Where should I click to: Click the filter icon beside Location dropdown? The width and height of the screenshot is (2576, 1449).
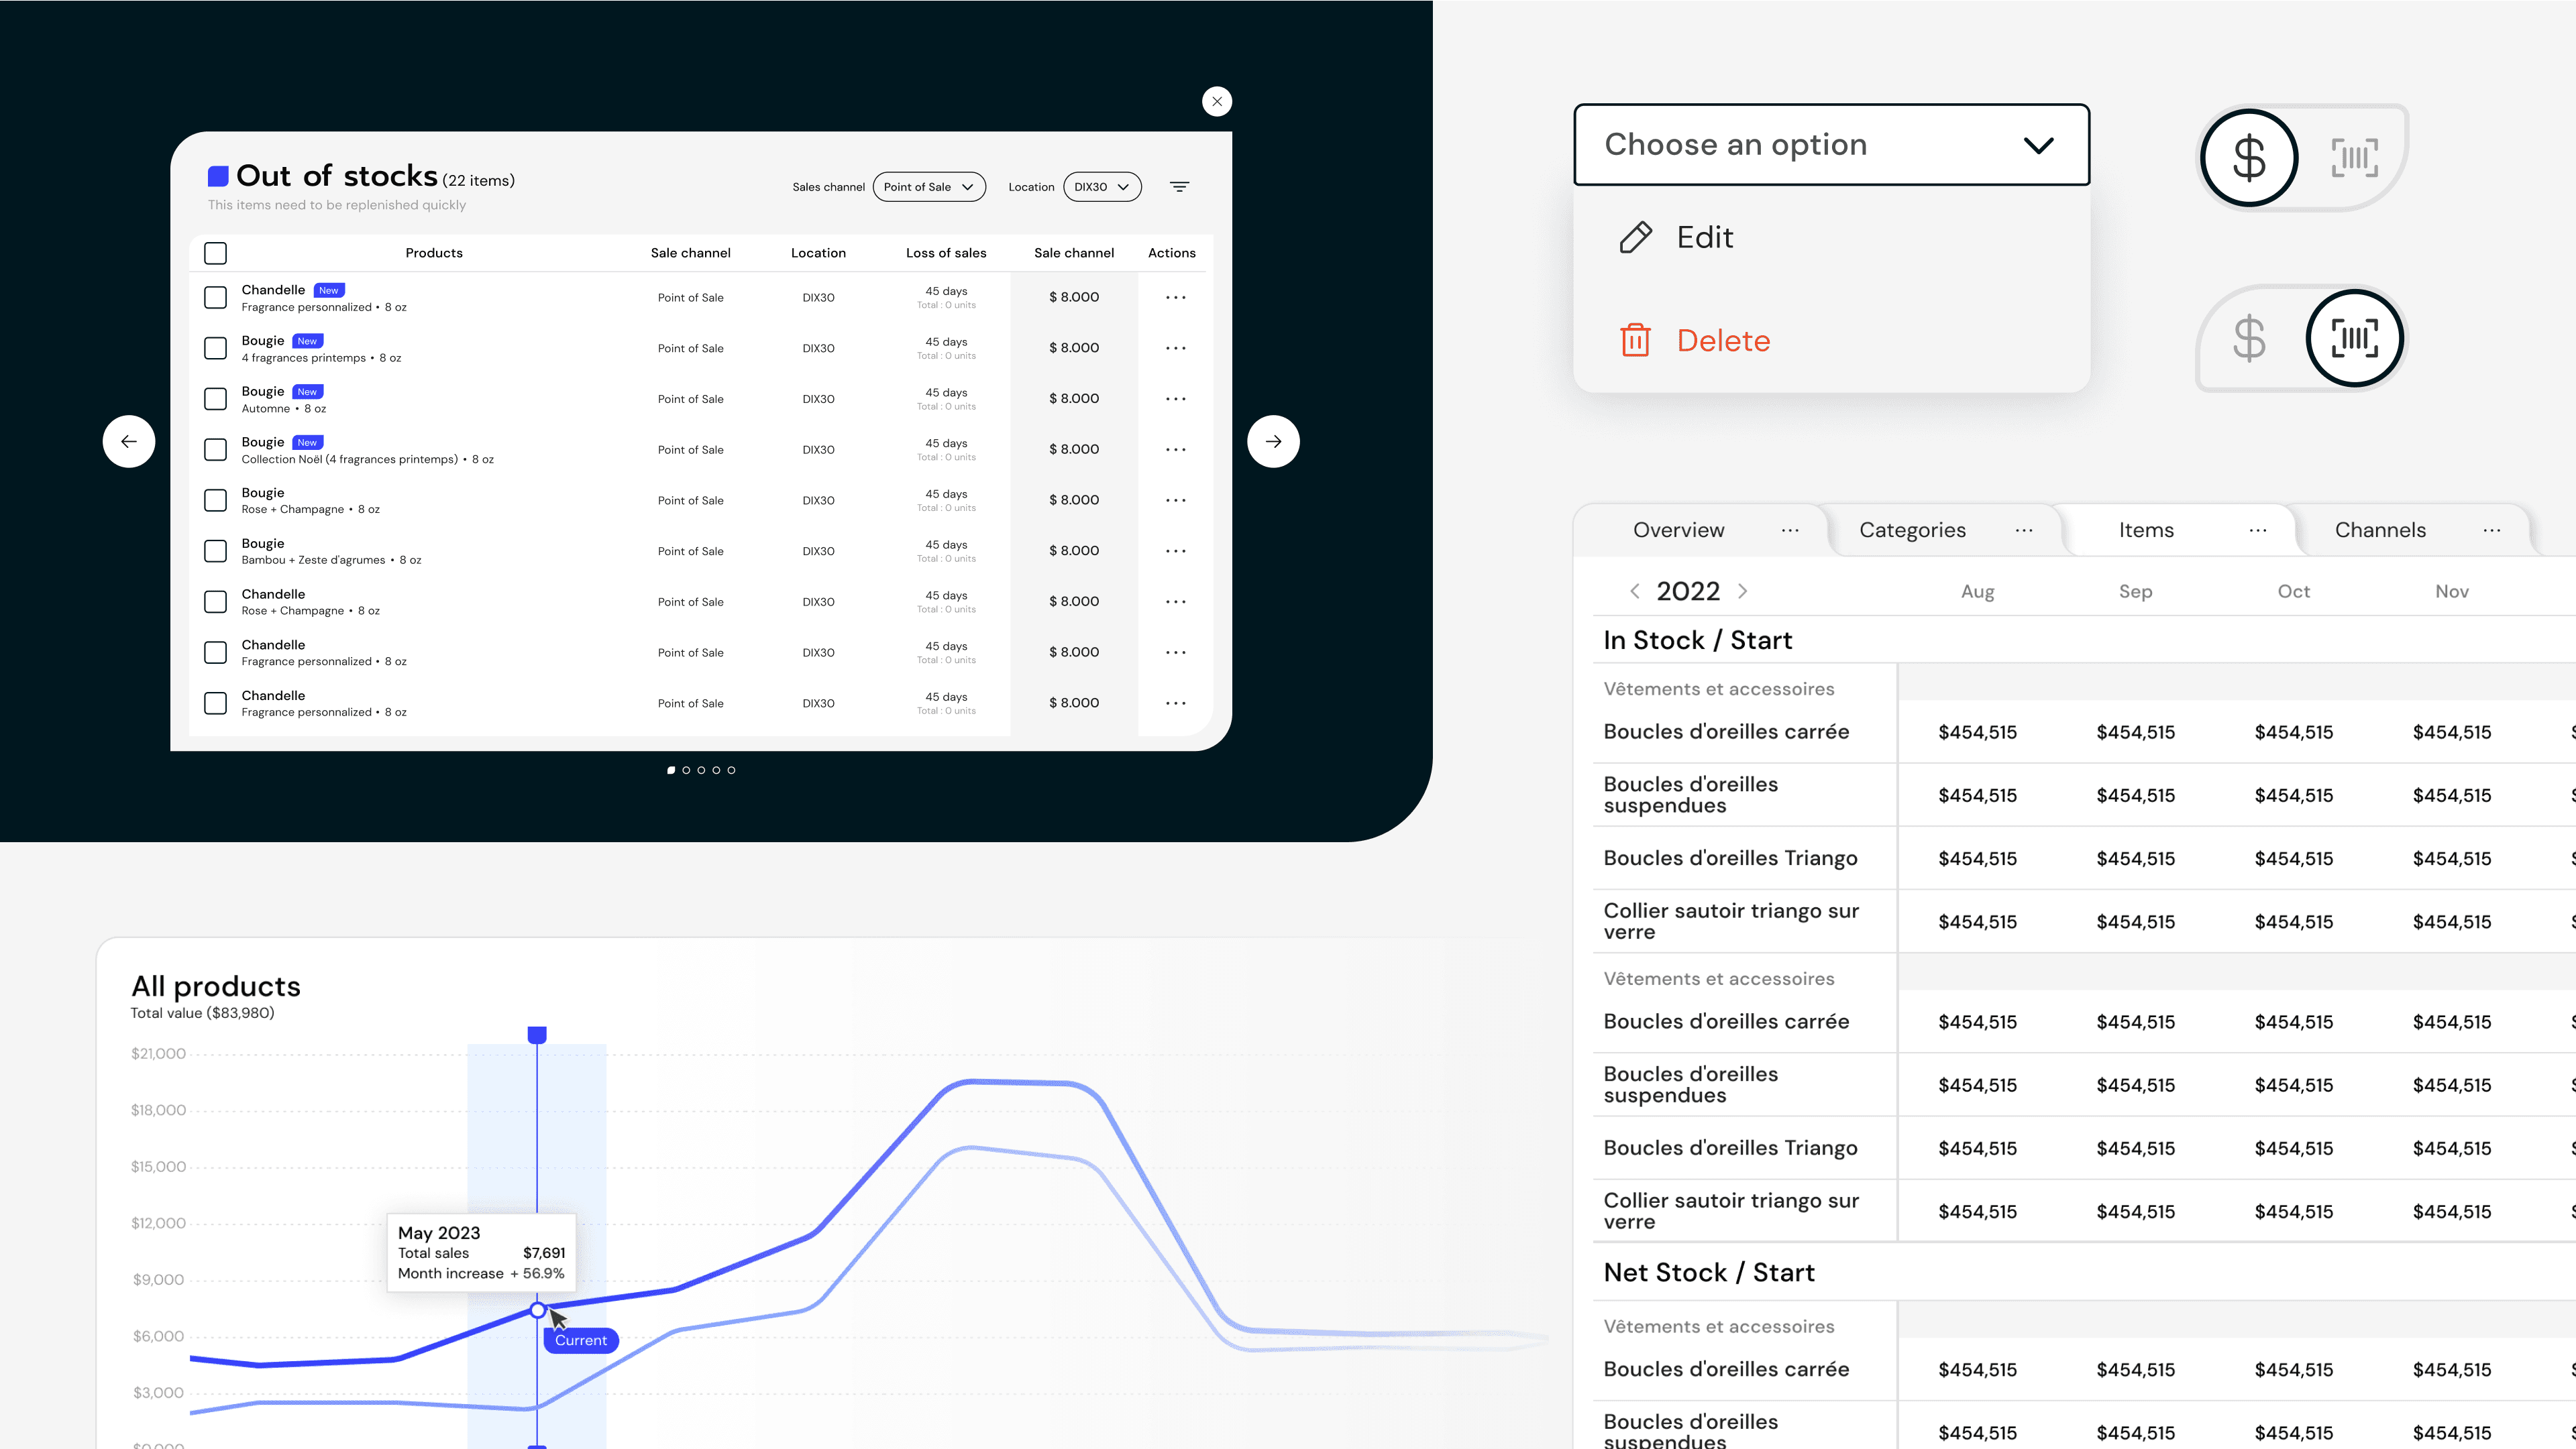pyautogui.click(x=1180, y=187)
